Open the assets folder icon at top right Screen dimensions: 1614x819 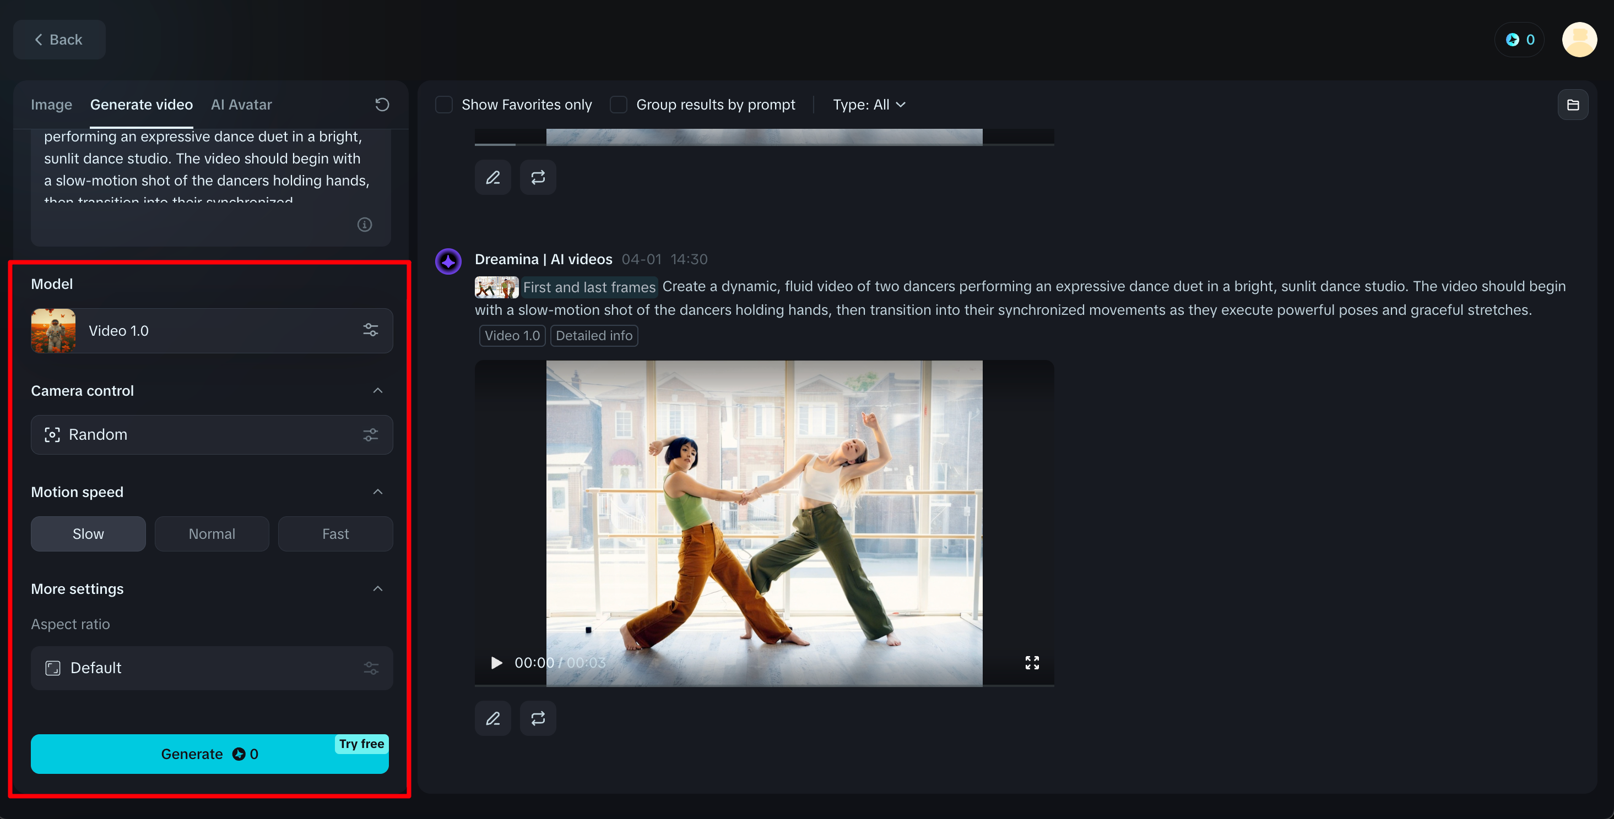[1573, 105]
